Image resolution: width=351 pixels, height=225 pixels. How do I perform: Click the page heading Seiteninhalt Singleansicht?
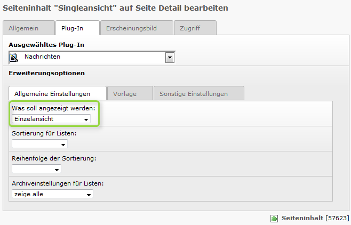click(115, 8)
